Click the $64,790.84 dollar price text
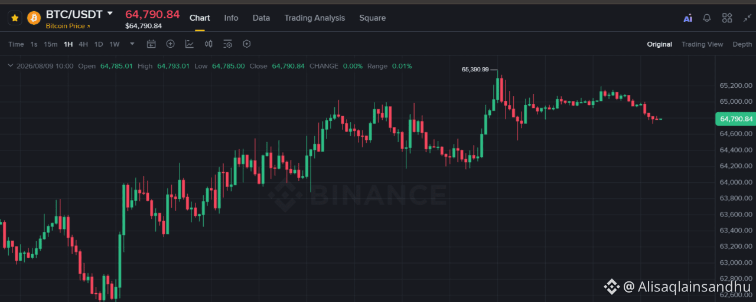Screen dimensions: 756x302 click(x=144, y=26)
